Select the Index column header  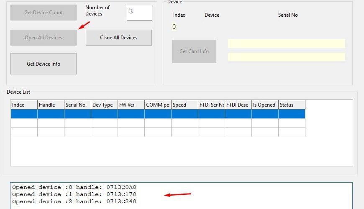24,105
